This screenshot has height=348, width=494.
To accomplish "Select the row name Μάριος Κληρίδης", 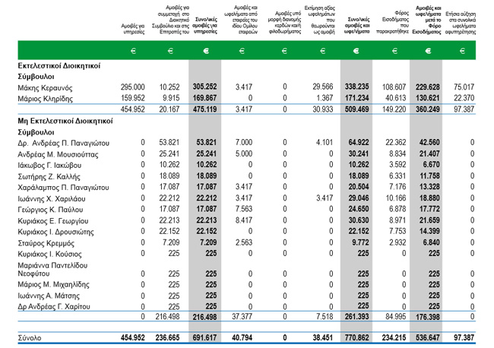I will pos(45,99).
